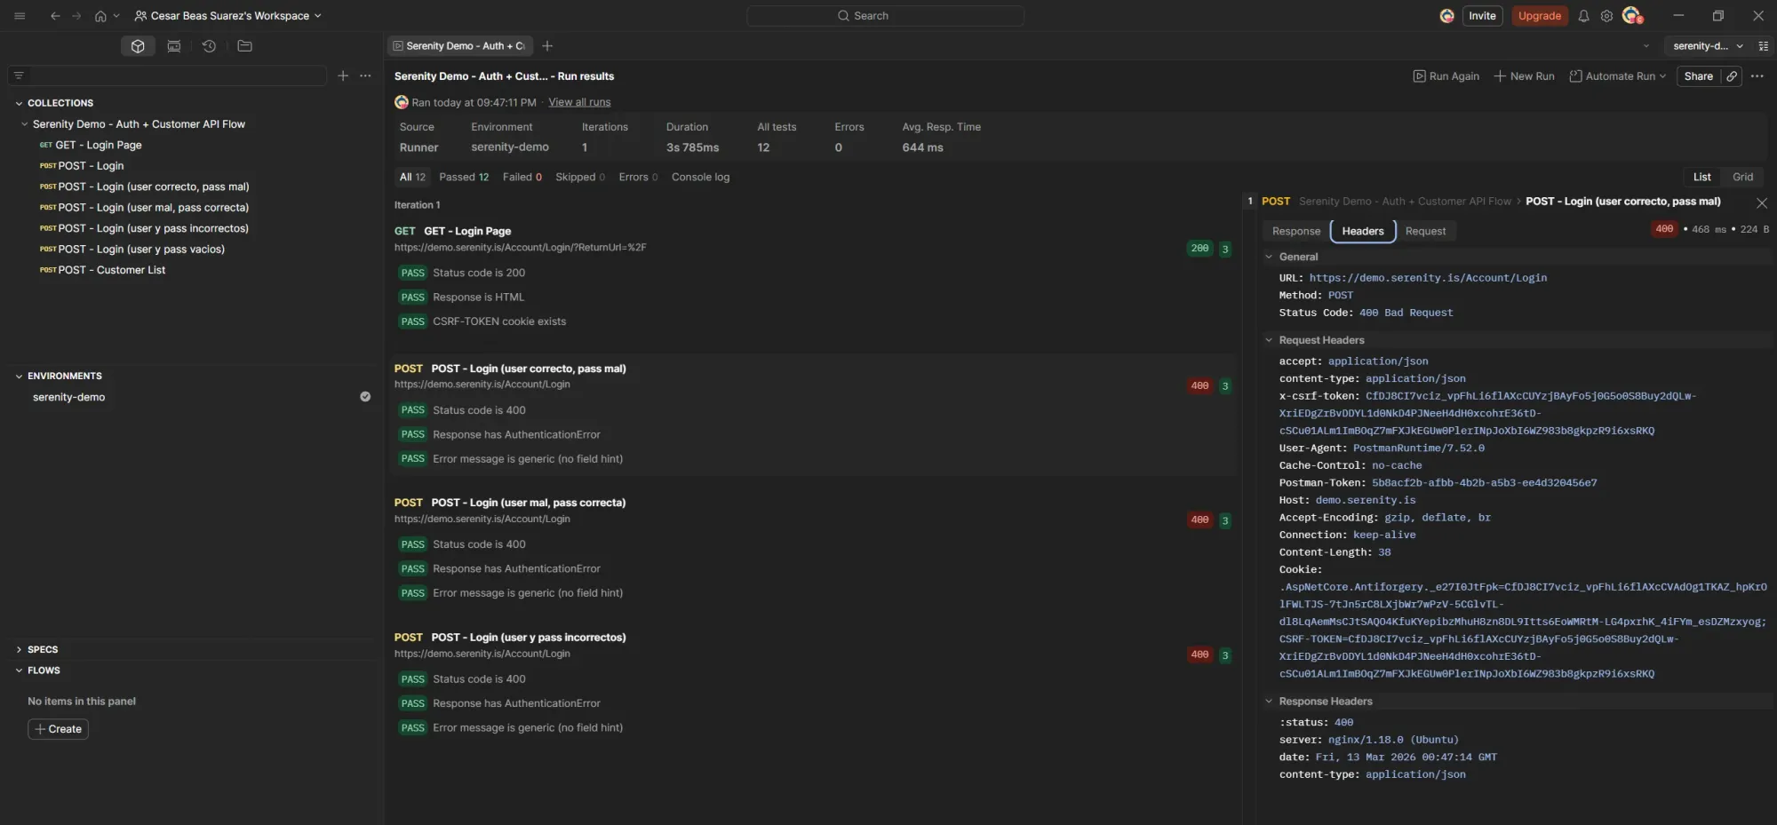The image size is (1777, 825).
Task: Click the filter icon above the collections list
Action: coord(19,75)
